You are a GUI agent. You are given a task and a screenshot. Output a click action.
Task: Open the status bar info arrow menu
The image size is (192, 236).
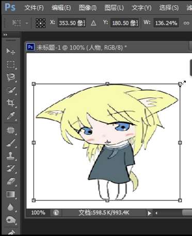pos(149,213)
